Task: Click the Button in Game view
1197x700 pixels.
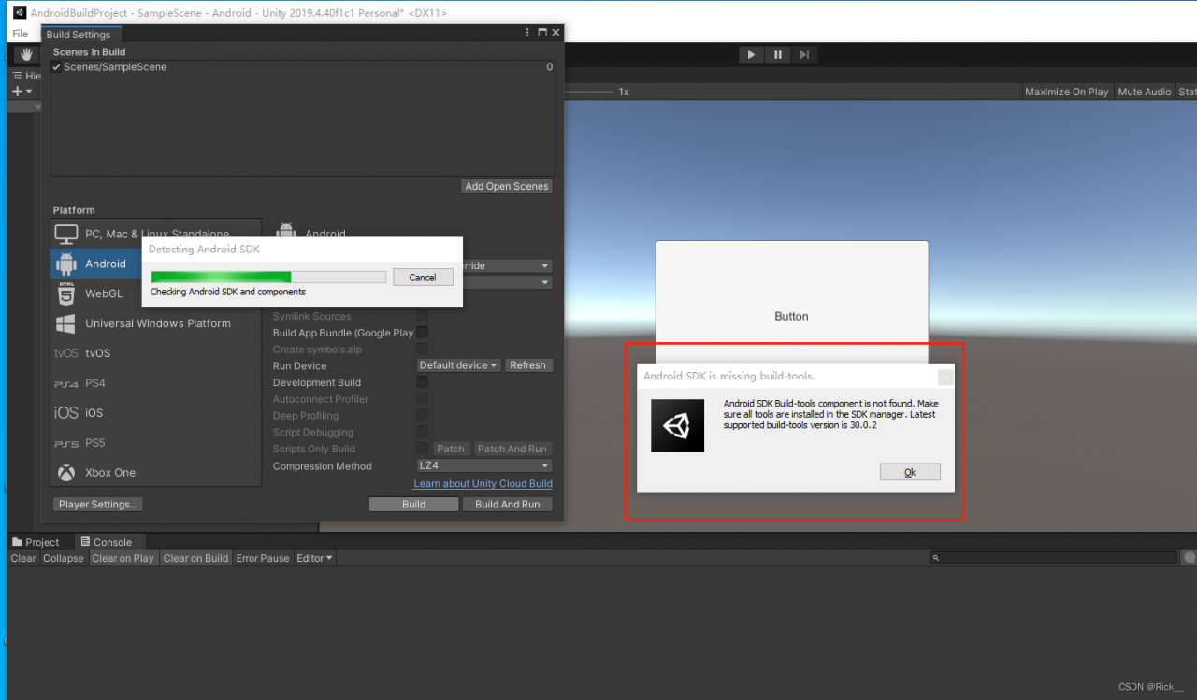Action: 791,316
